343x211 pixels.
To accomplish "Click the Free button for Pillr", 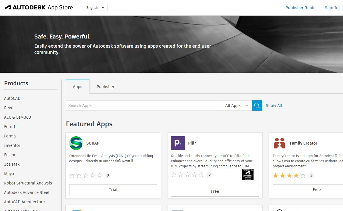I will 215,191.
